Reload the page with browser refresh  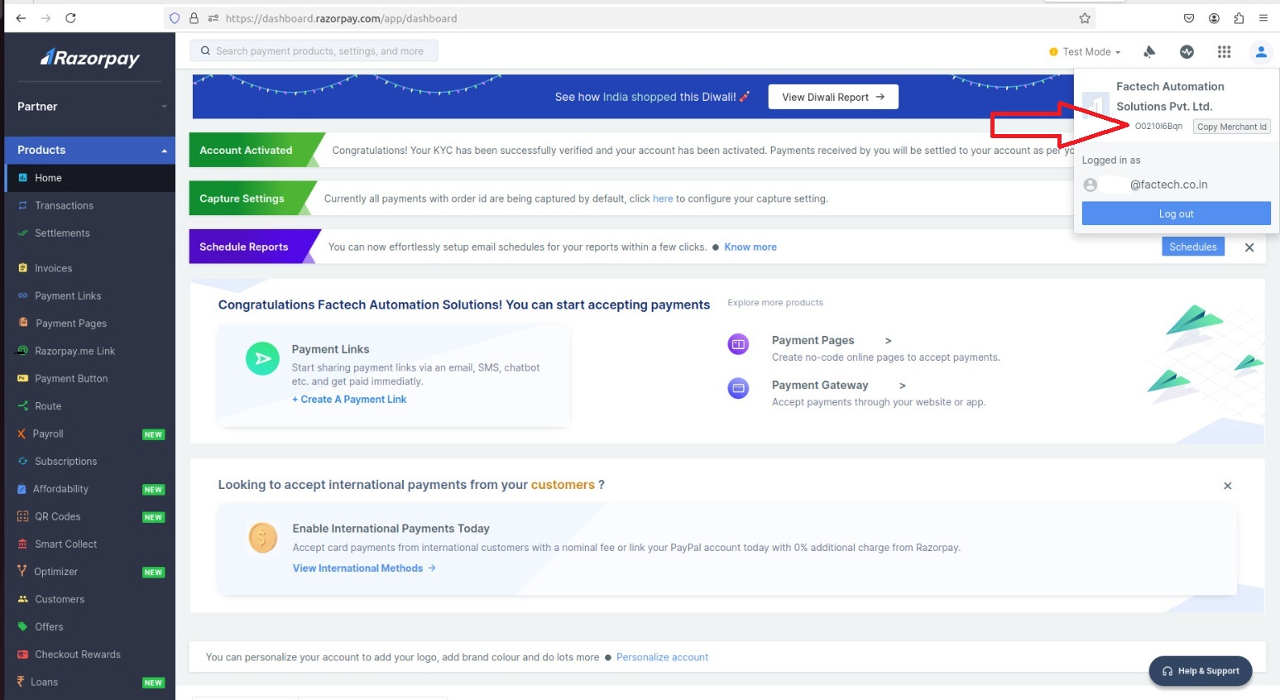coord(70,18)
